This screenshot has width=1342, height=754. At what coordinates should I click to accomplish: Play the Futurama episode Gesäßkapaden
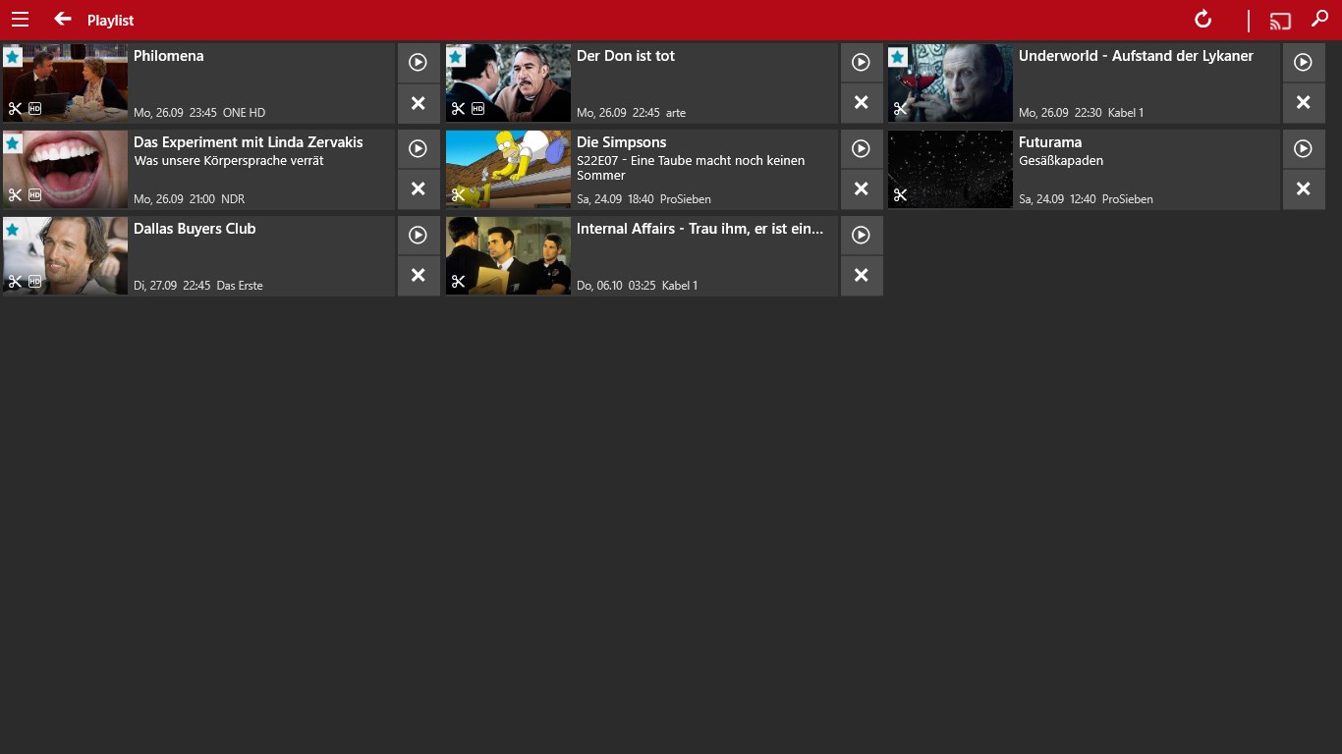tap(1304, 148)
